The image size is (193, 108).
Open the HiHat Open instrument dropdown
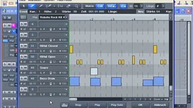[66, 57]
